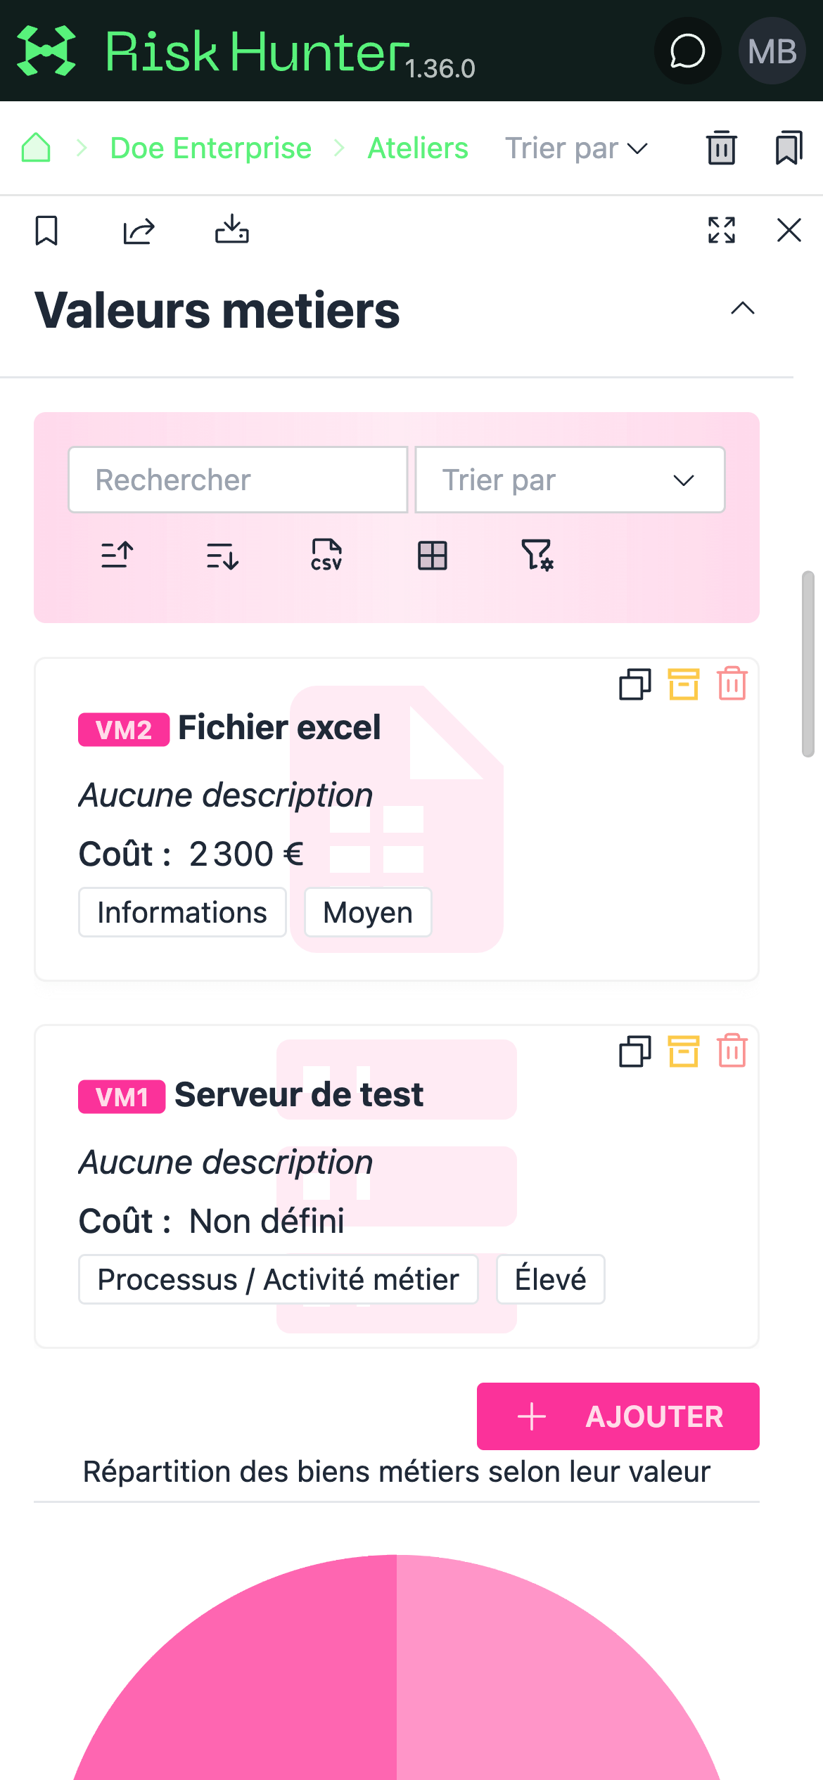Switch to grid table view icon
This screenshot has width=823, height=1780.
[433, 556]
